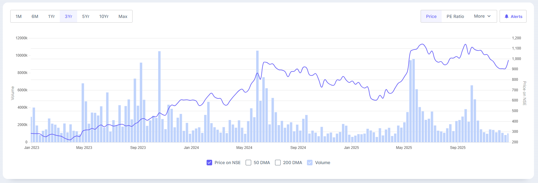The height and width of the screenshot is (183, 538).
Task: Disable the Volume checkbox
Action: 310,163
